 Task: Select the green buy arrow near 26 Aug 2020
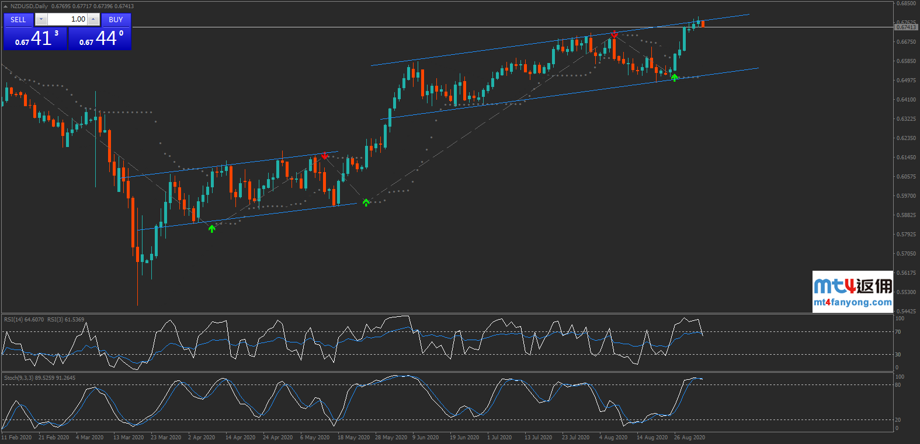[674, 78]
